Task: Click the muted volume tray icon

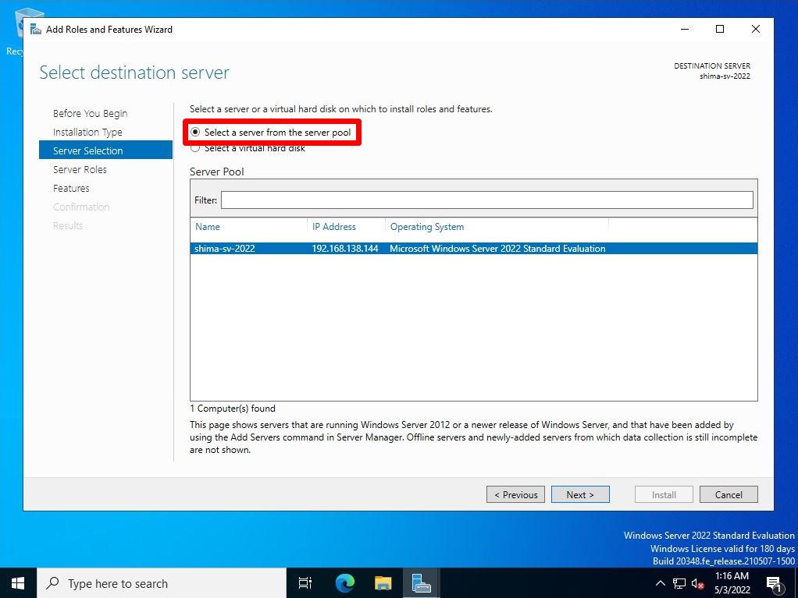Action: 697,584
